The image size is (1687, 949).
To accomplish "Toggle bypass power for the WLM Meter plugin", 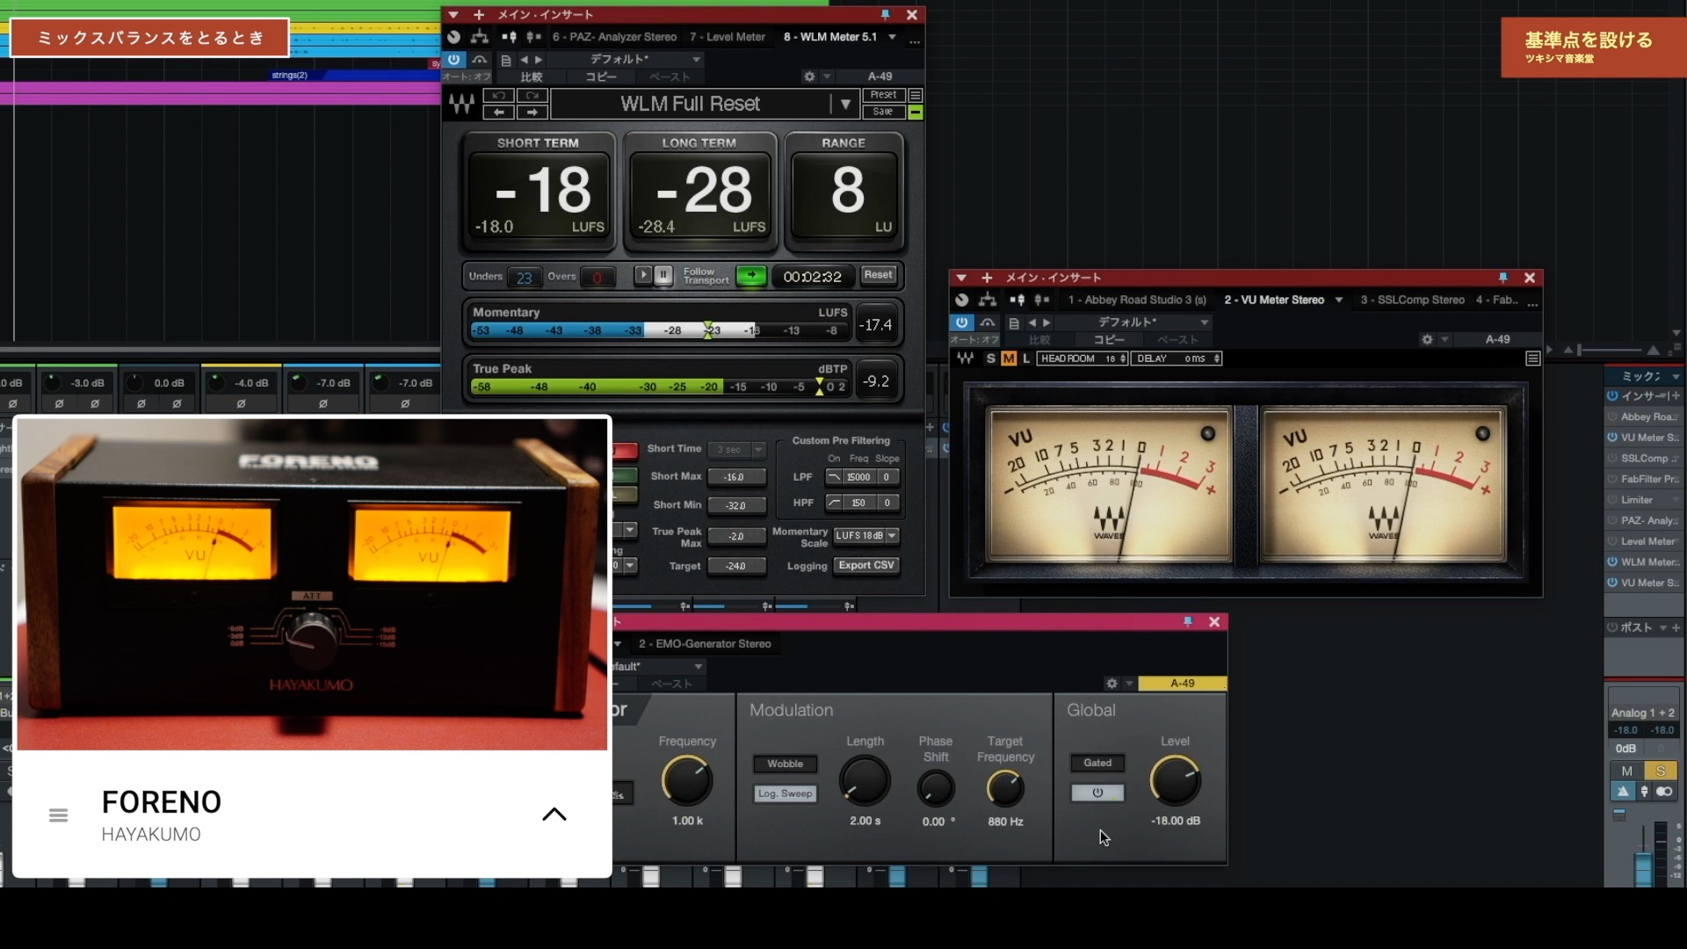I will pos(455,59).
